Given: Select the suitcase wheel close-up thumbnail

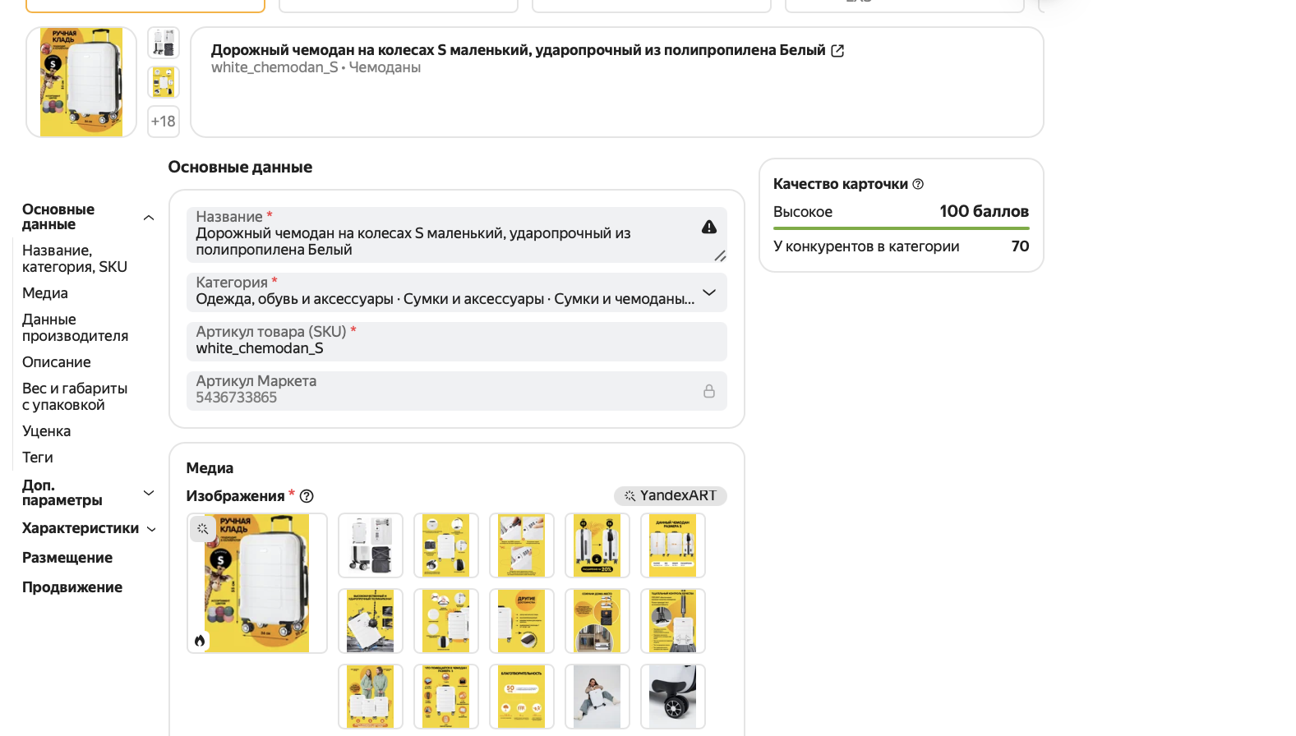Looking at the screenshot, I should pyautogui.click(x=672, y=697).
